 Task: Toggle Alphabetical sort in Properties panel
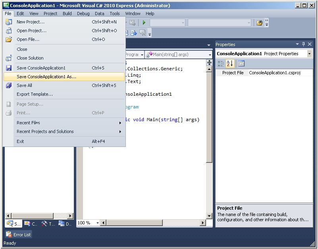pyautogui.click(x=230, y=64)
